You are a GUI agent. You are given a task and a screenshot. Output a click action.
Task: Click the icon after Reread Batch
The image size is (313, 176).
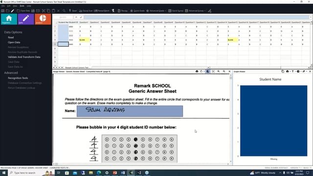pos(113,11)
